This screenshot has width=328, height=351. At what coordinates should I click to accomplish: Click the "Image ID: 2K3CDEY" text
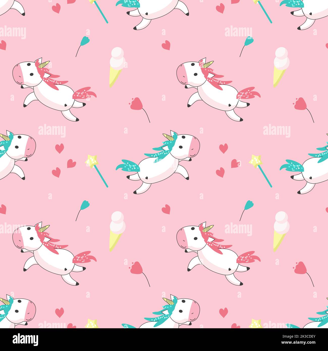pyautogui.click(x=299, y=336)
